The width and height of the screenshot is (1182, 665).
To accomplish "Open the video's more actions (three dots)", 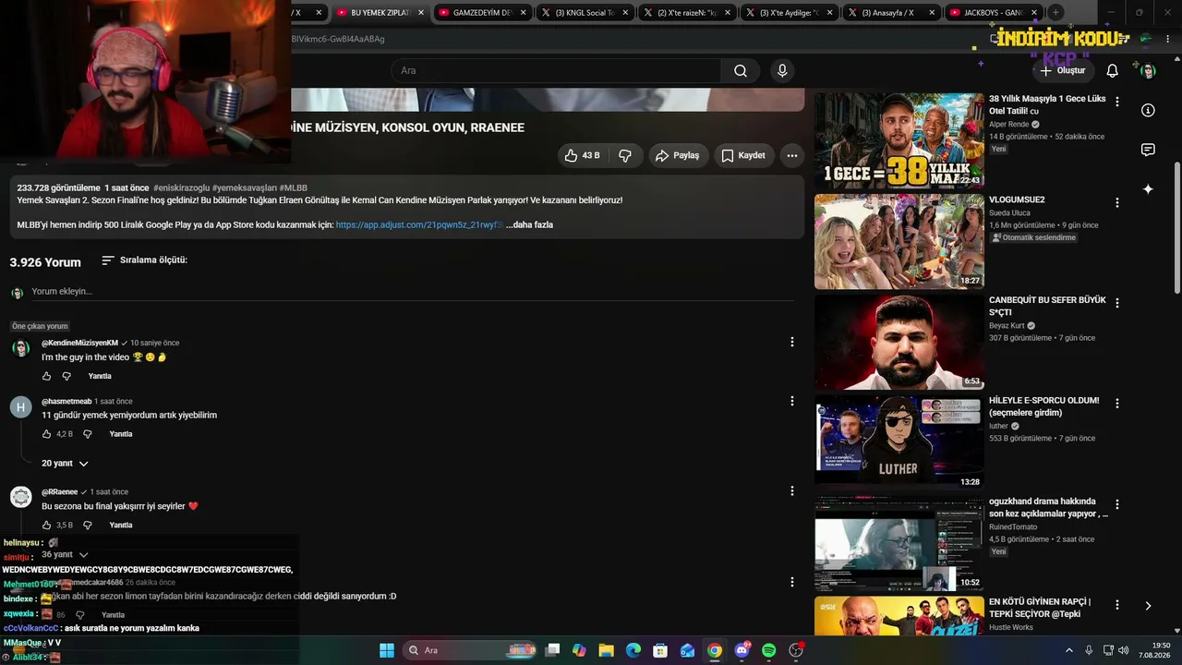I will click(x=791, y=155).
